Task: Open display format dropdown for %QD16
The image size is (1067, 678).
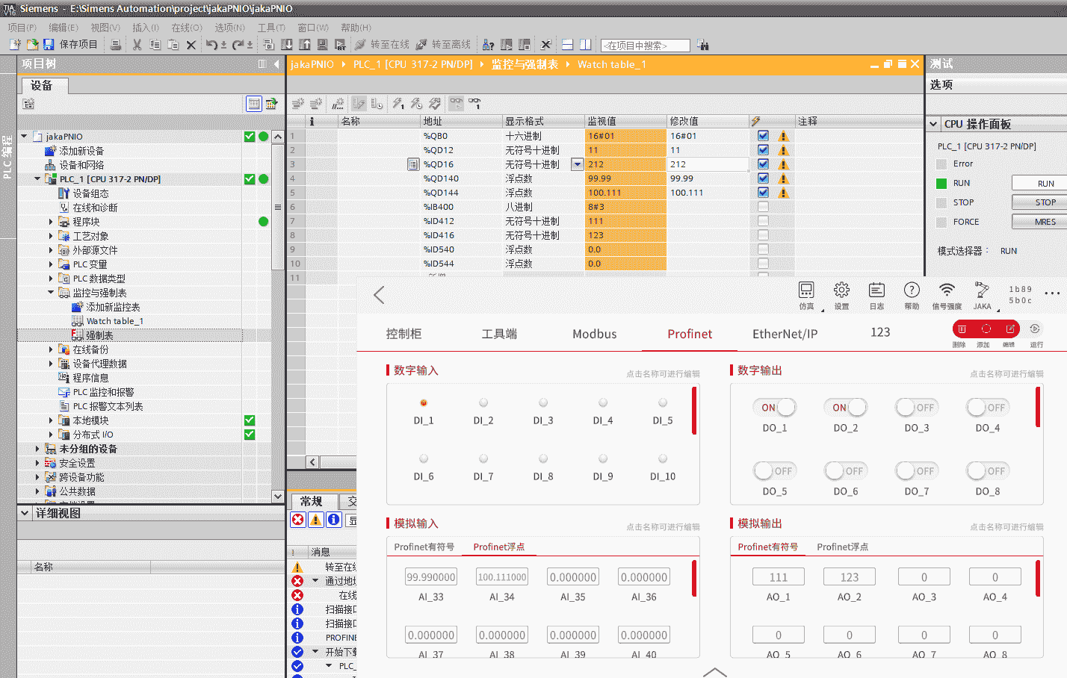Action: point(577,164)
